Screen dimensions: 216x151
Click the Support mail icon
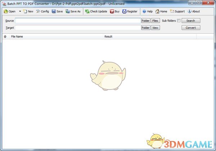pos(172,11)
